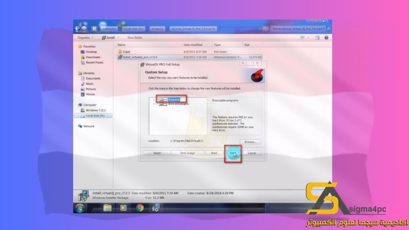Expand the Programs tree node
Screen dimensions: 409x230
coord(154,100)
